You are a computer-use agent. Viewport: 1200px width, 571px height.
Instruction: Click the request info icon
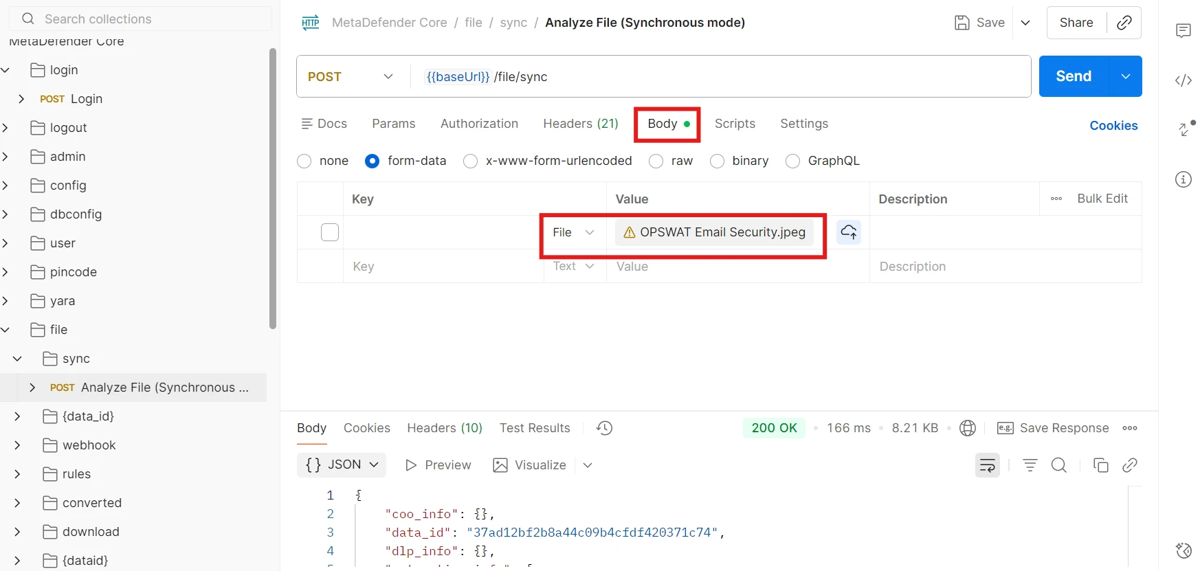point(1183,179)
